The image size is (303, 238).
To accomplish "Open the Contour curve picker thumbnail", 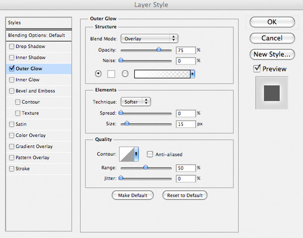I will click(x=127, y=154).
